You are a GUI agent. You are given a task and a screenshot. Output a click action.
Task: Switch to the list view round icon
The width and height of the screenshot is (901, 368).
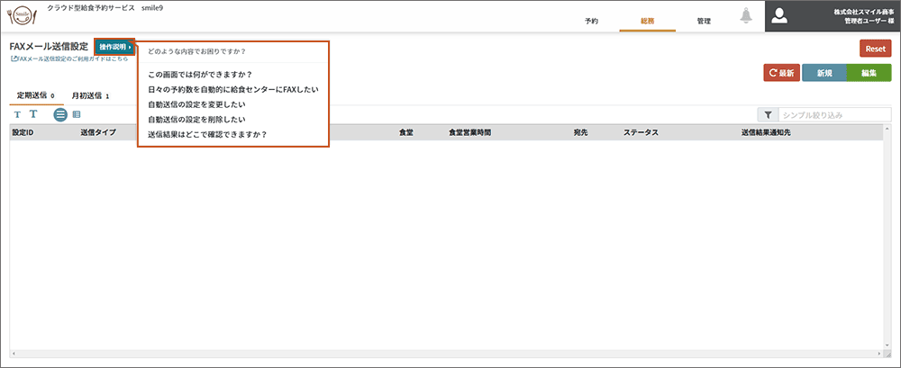click(x=60, y=114)
